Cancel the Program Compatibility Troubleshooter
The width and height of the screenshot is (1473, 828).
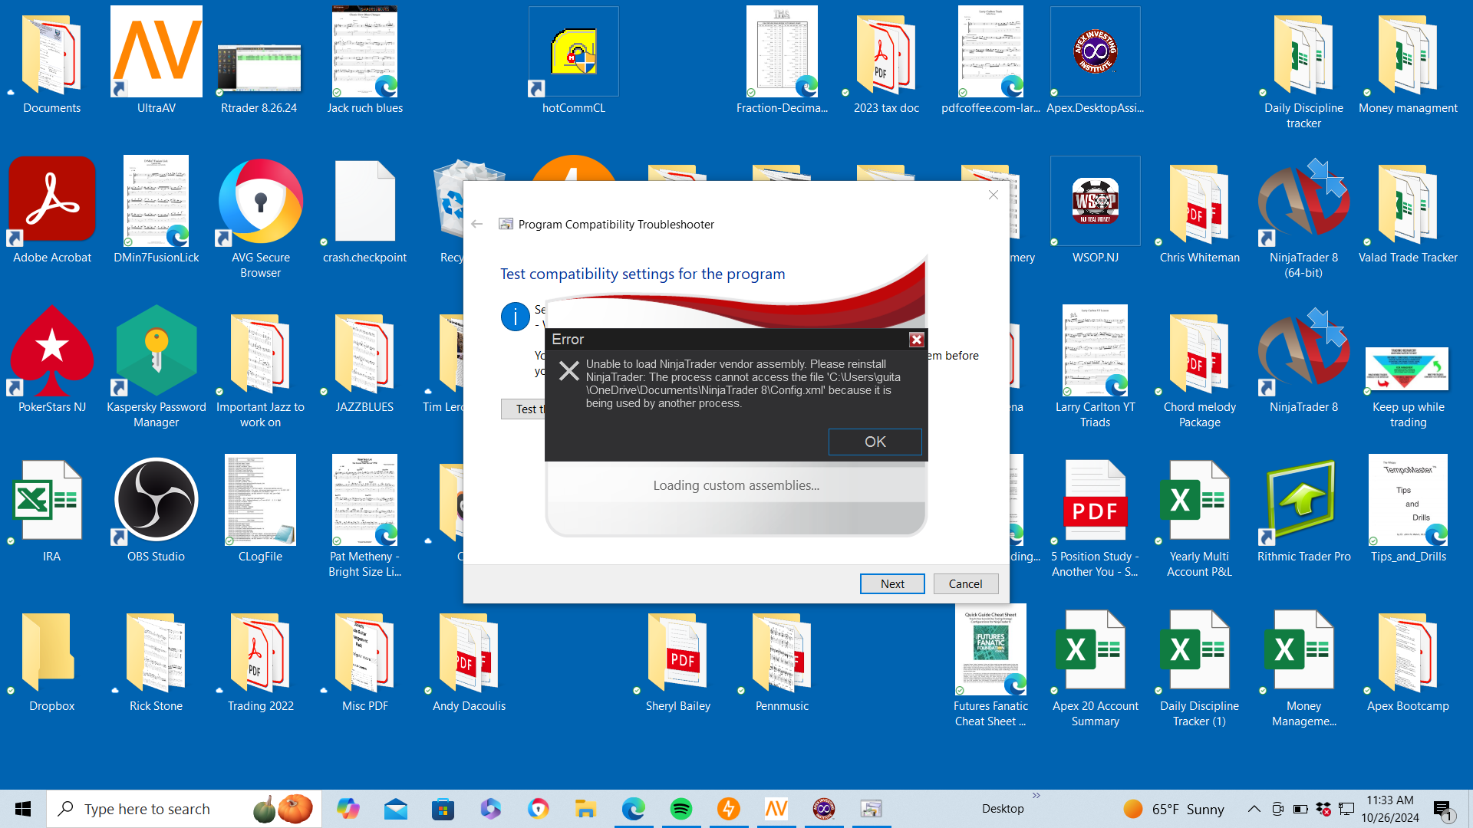pos(965,583)
